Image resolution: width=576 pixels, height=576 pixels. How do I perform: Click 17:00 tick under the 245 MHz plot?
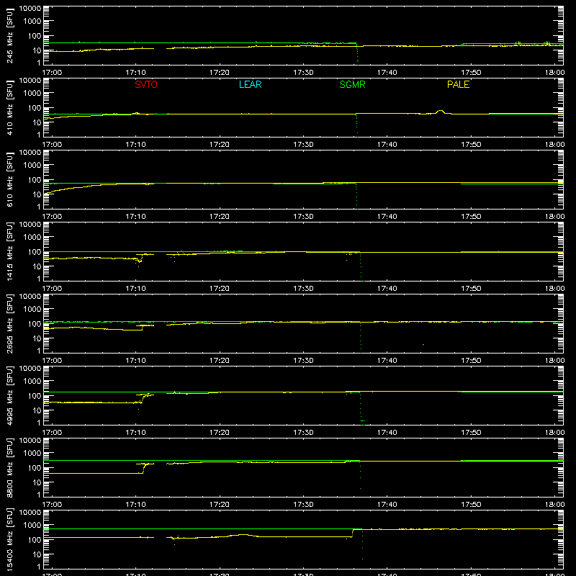[x=52, y=73]
